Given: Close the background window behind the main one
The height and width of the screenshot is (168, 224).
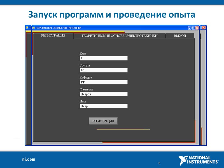Looking at the screenshot, I should click(204, 28).
